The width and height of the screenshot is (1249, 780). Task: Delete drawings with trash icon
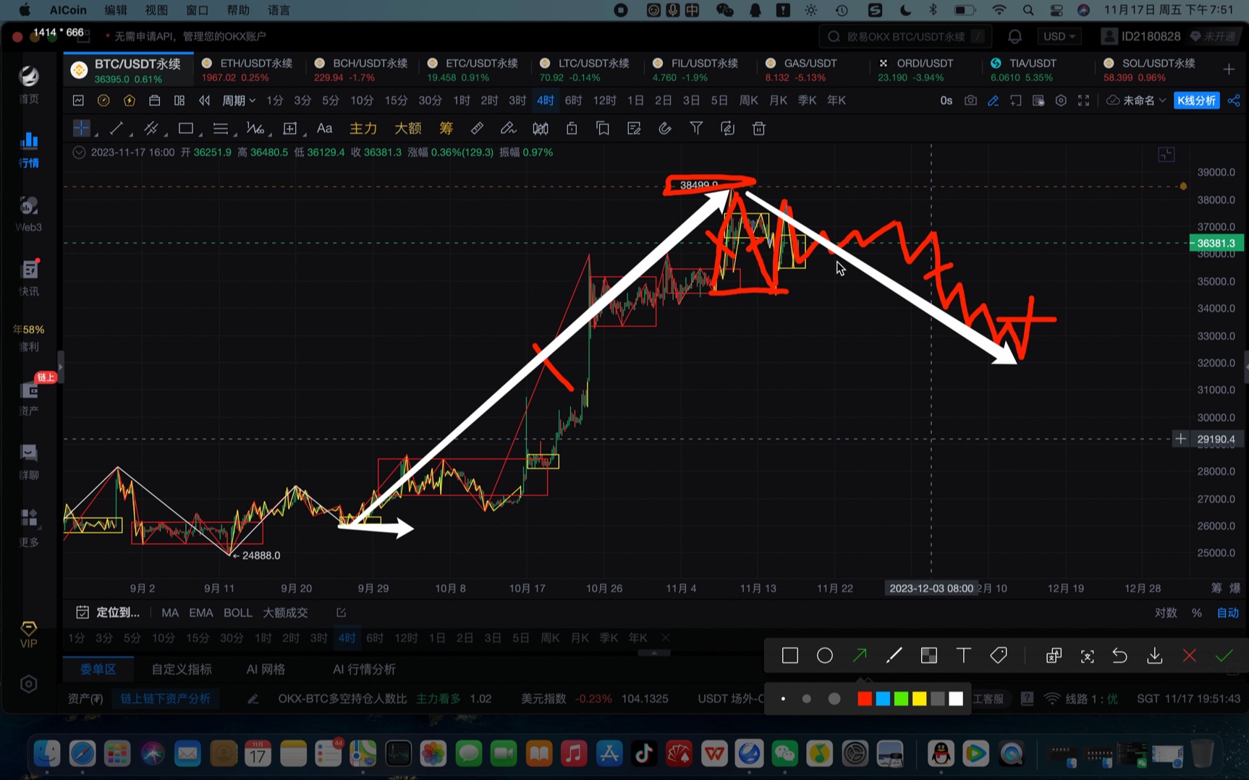(758, 129)
